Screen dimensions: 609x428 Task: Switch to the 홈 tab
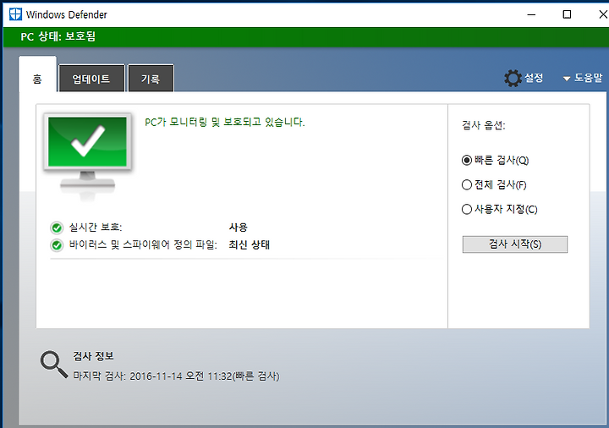click(37, 74)
